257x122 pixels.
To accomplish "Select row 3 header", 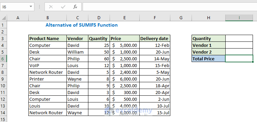I will coord(3,38).
